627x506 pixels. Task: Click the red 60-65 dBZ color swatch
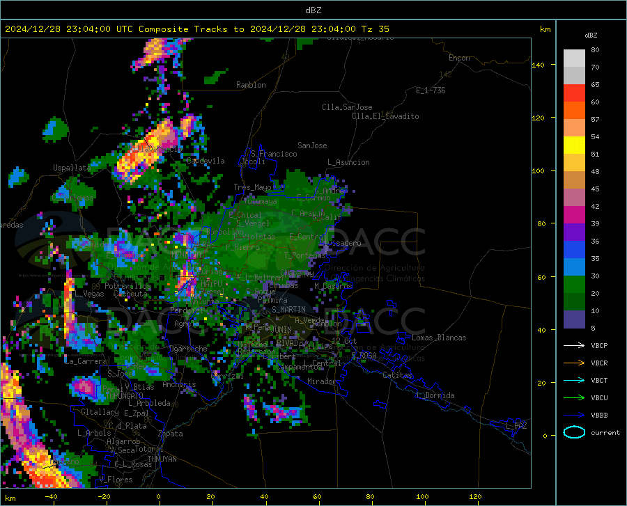tap(574, 93)
